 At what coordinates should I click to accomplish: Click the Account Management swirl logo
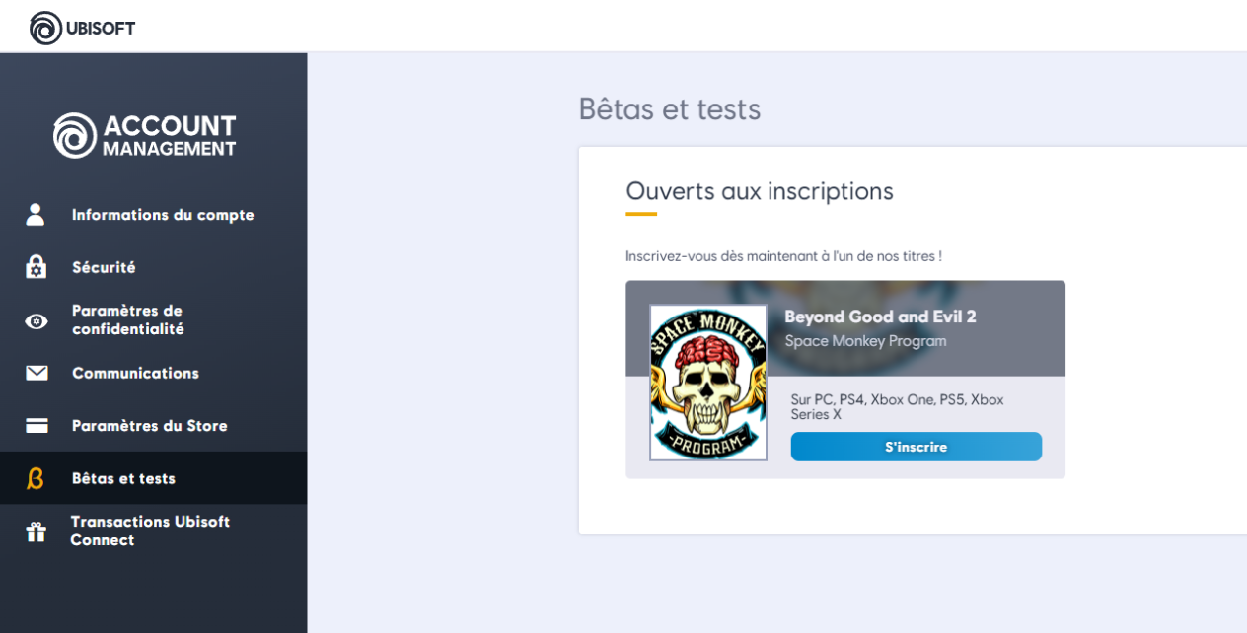pos(75,135)
